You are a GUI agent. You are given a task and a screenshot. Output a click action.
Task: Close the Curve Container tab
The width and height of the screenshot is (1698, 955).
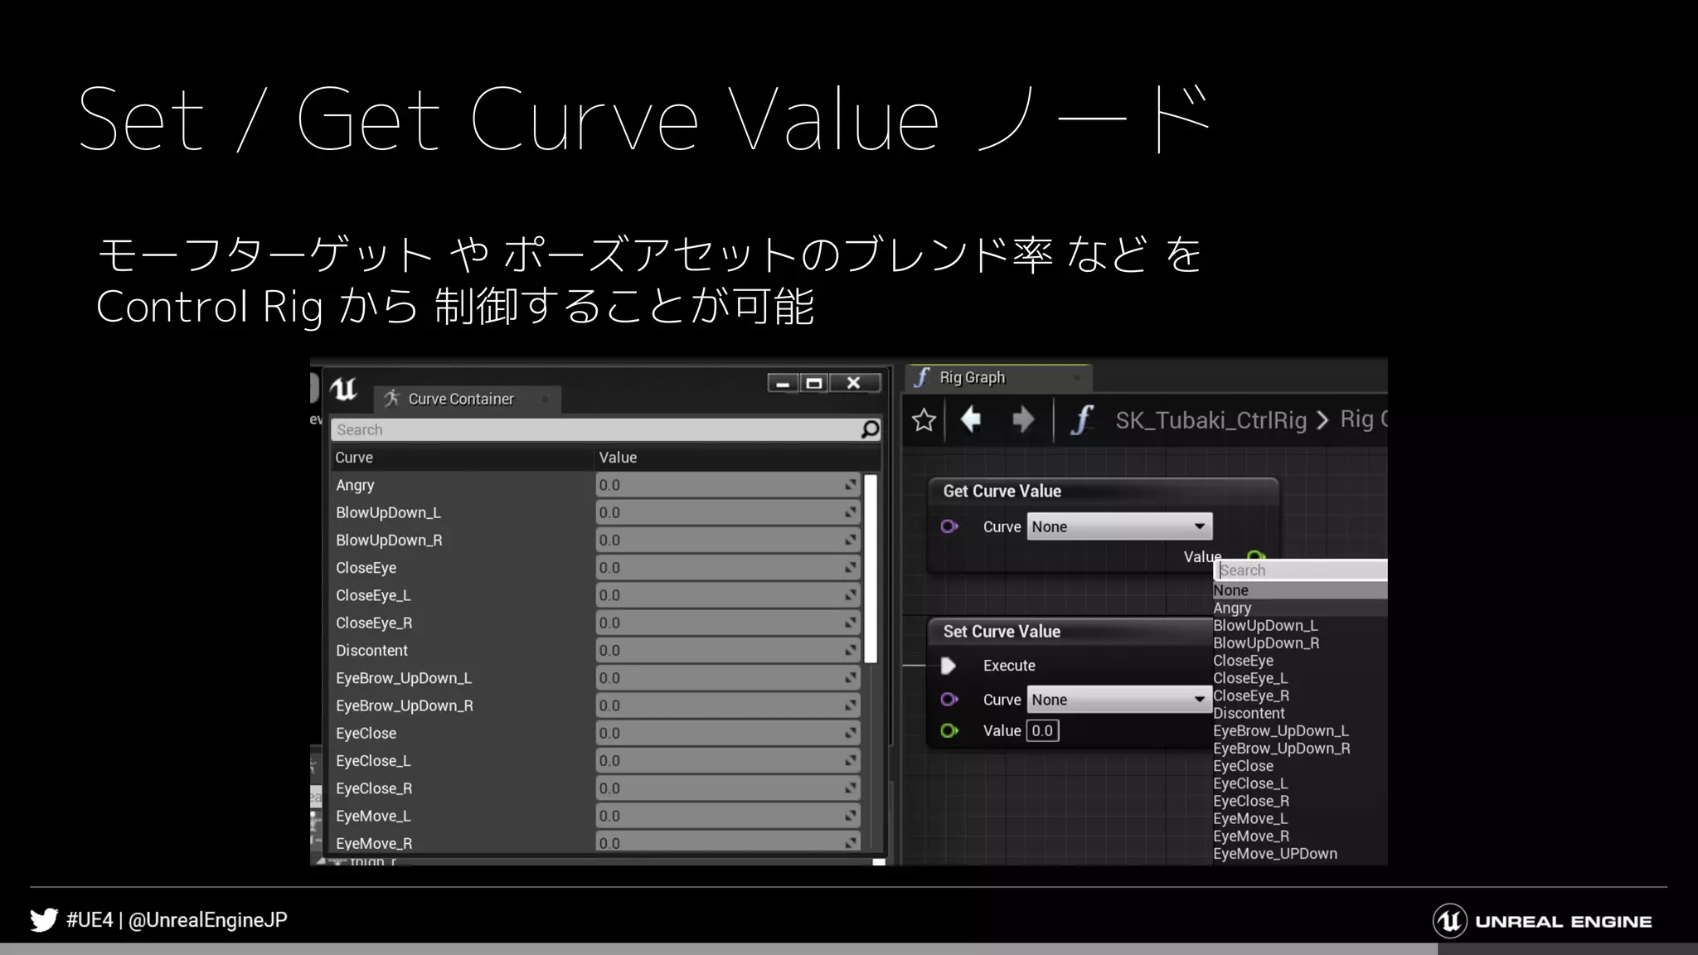pyautogui.click(x=545, y=400)
